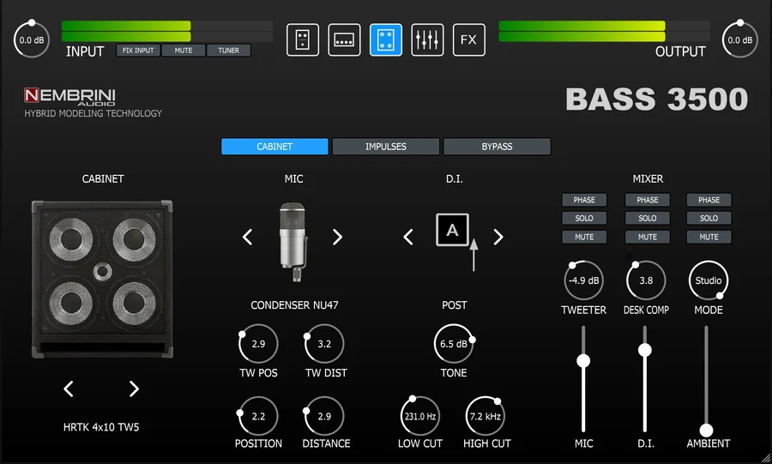Click the mic DISTANCE knob
Viewport: 772px width, 464px height.
tap(324, 416)
